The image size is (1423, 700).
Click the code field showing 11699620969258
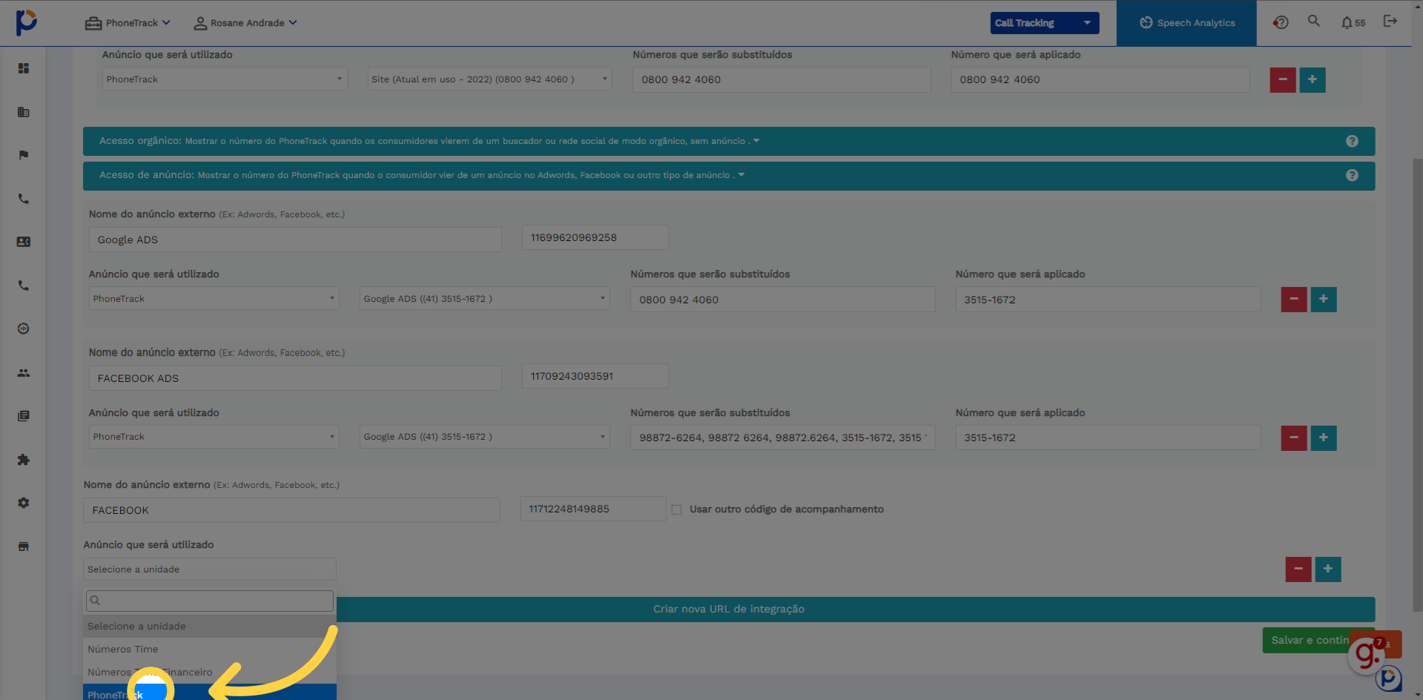595,237
